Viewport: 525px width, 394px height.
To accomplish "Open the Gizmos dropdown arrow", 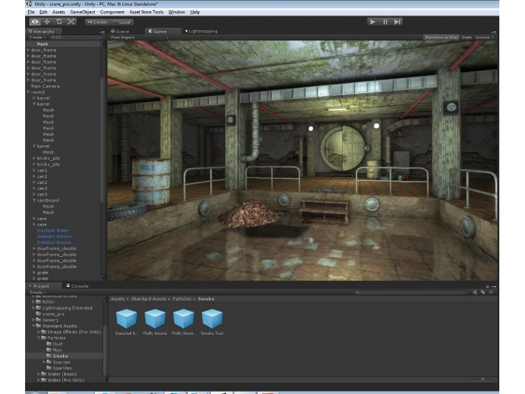I will click(493, 37).
